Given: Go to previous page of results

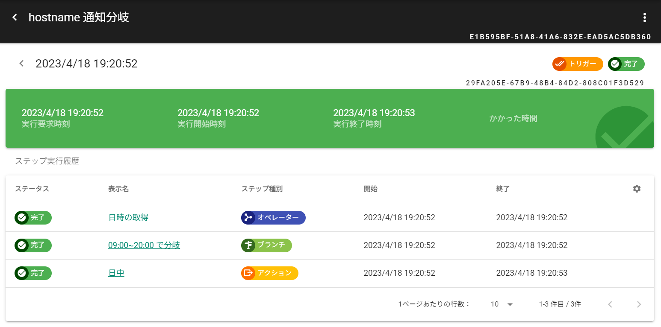Looking at the screenshot, I should point(610,304).
